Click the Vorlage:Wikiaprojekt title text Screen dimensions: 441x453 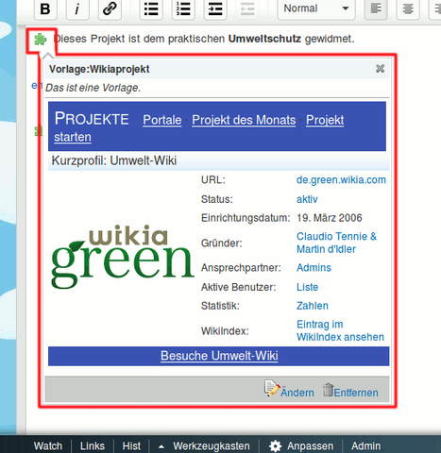99,69
